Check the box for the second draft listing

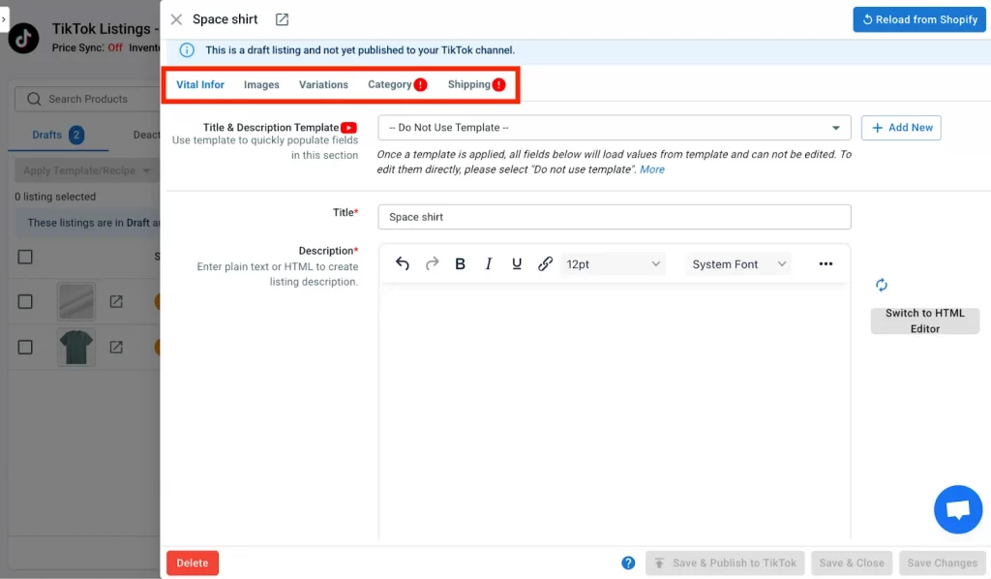coord(26,347)
